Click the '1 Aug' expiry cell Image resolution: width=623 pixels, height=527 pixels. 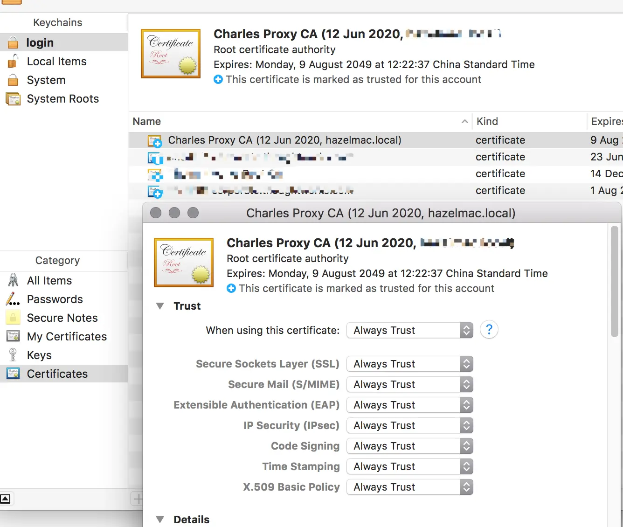point(606,190)
